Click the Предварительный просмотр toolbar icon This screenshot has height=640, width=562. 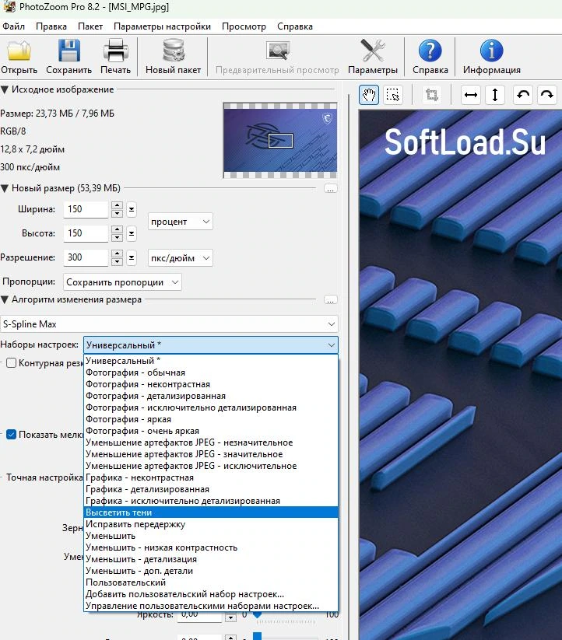tap(277, 51)
